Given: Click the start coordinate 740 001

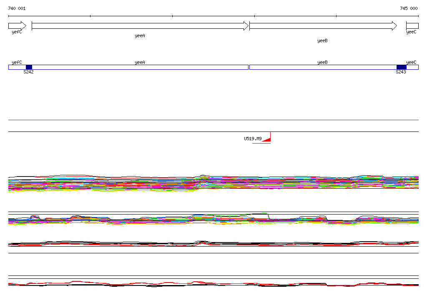Looking at the screenshot, I should 17,8.
